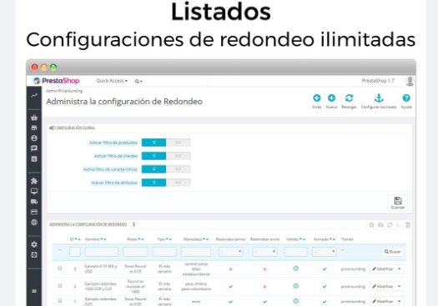The width and height of the screenshot is (438, 306).
Task: Click the Atrás back arrow icon
Action: (316, 98)
